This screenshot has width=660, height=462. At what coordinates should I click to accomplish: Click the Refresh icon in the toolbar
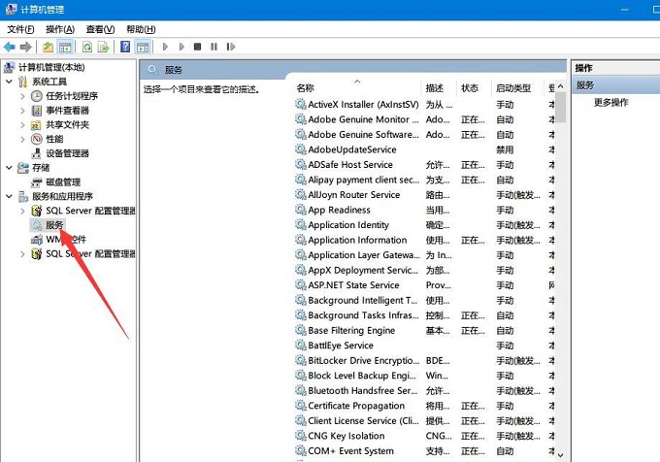pos(87,47)
